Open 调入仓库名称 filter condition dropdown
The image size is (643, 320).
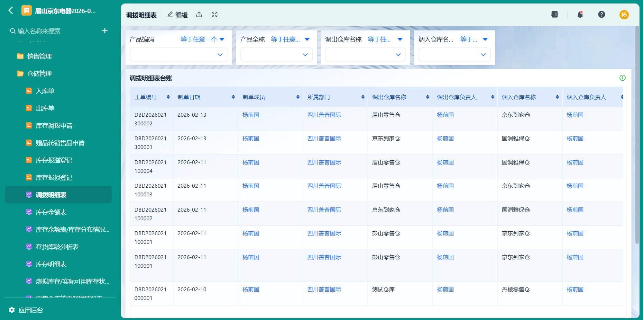(474, 39)
